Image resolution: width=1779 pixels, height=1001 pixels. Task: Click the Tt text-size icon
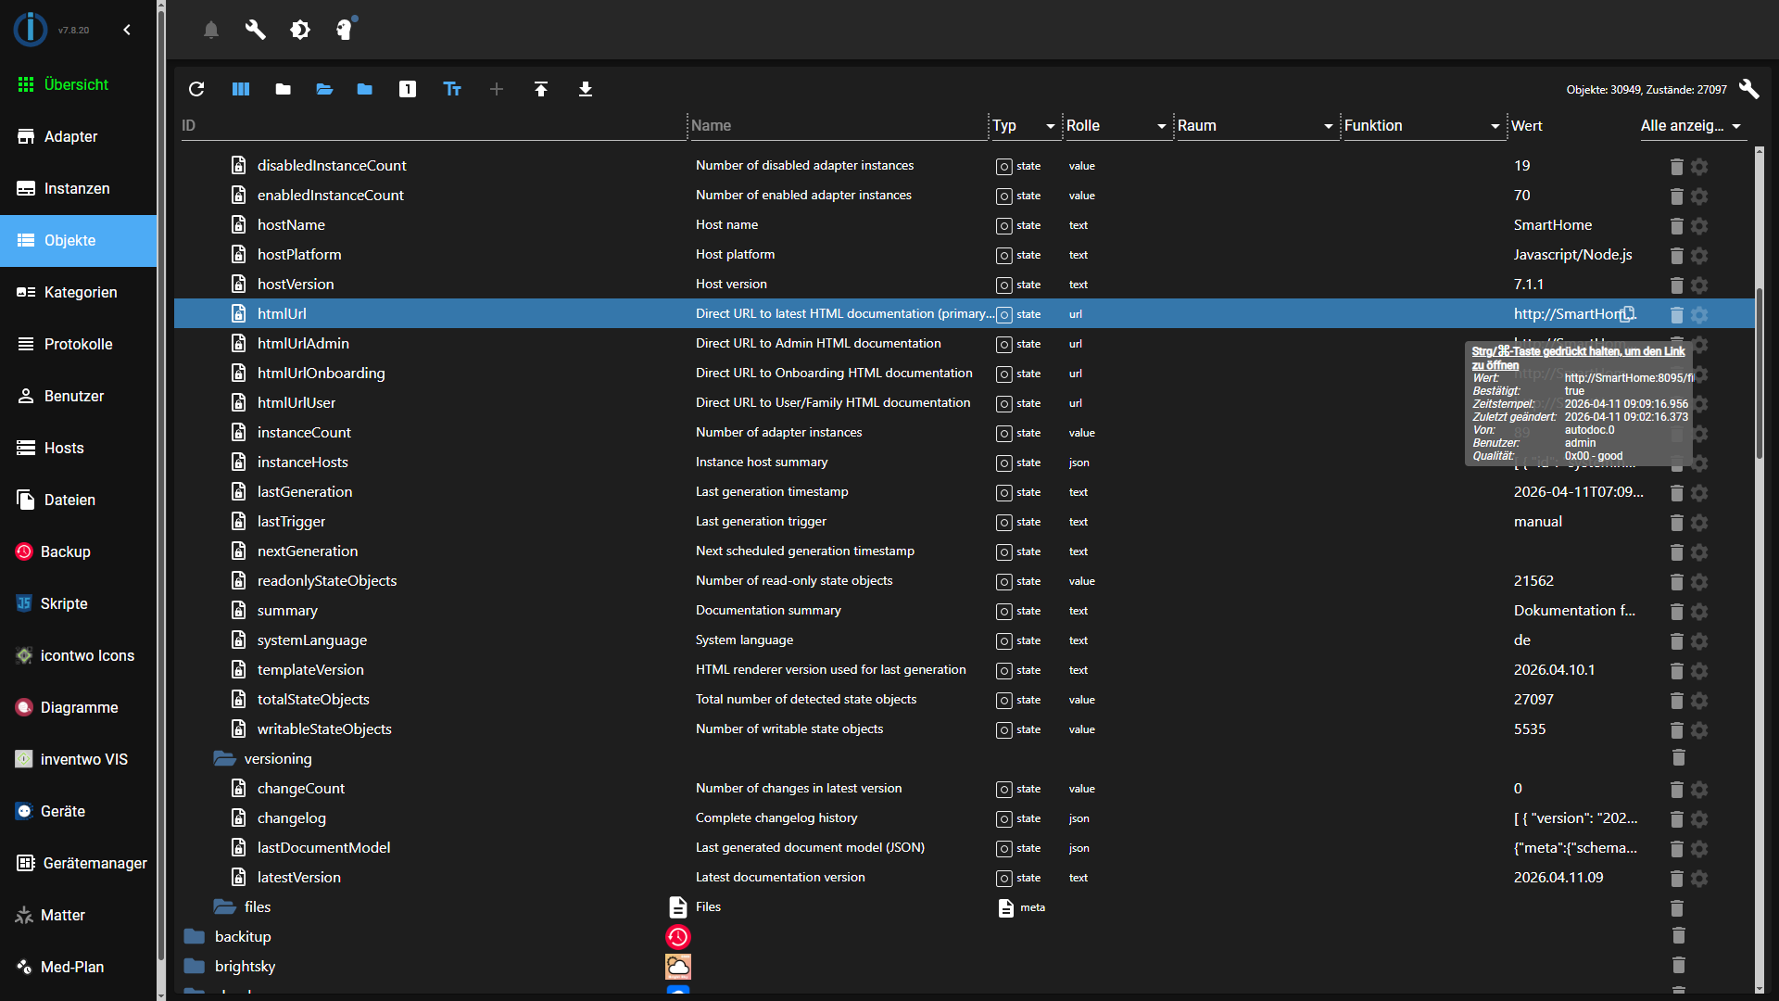[x=451, y=89]
